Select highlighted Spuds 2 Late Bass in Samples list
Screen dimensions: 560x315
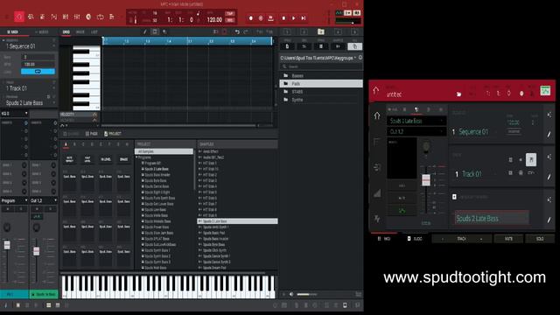pos(237,221)
